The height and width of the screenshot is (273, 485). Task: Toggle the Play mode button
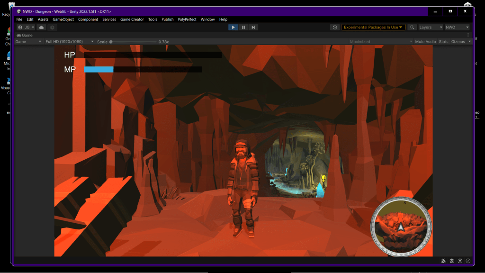point(233,27)
